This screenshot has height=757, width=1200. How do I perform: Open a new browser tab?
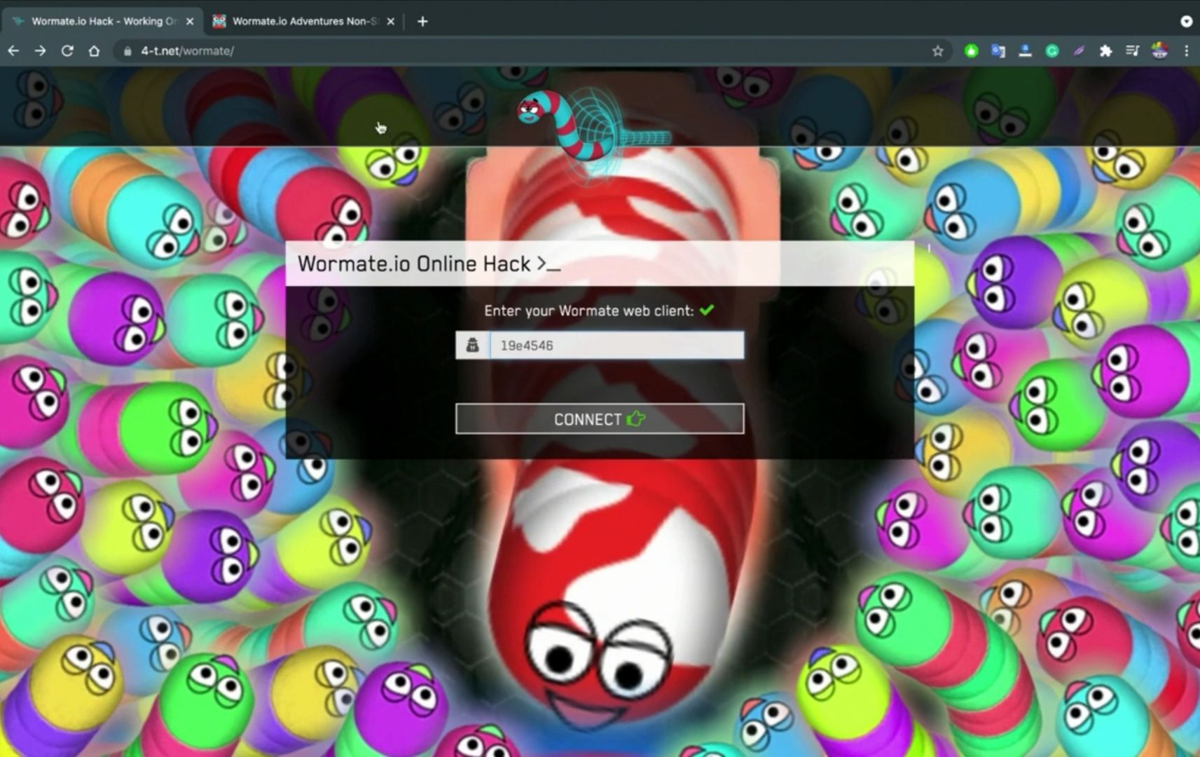[422, 21]
